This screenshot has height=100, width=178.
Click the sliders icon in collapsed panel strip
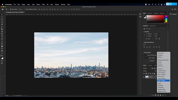140,17
